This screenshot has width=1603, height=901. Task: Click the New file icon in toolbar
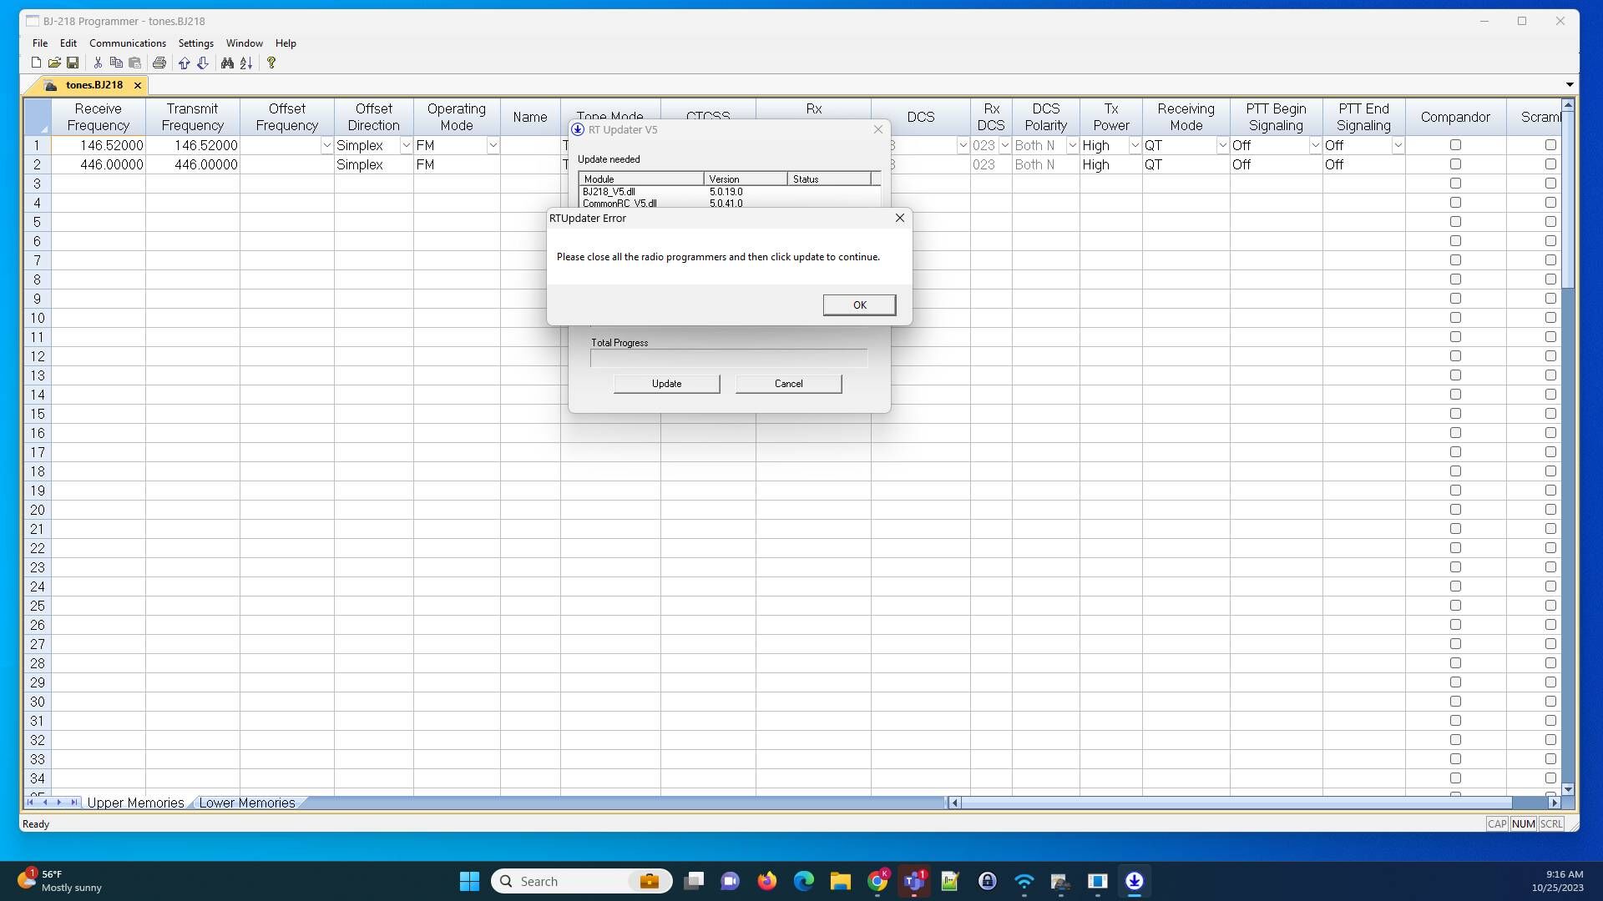(36, 63)
